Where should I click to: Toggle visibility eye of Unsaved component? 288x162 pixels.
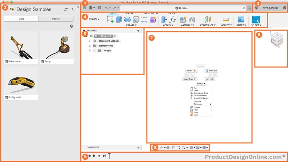(x=91, y=36)
